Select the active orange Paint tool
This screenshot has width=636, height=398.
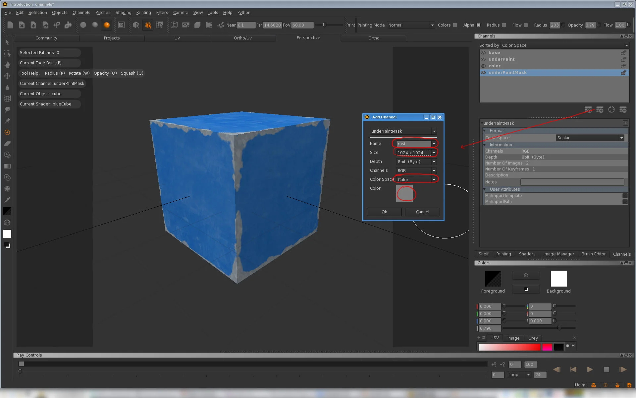[x=7, y=132]
